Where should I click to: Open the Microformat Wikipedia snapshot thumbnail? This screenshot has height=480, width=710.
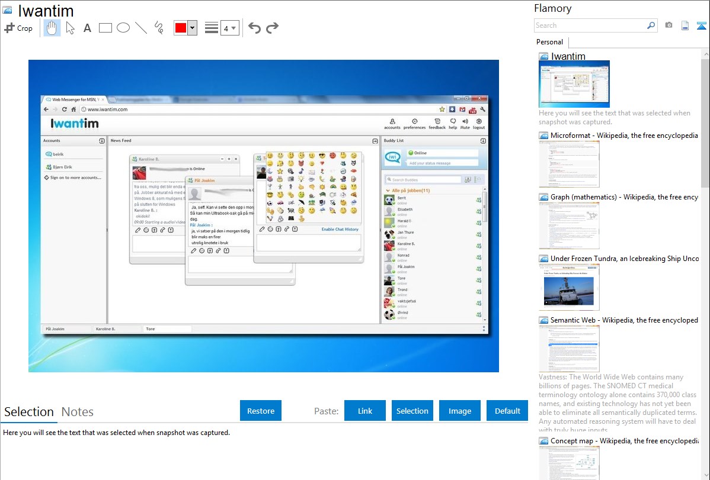pos(569,164)
